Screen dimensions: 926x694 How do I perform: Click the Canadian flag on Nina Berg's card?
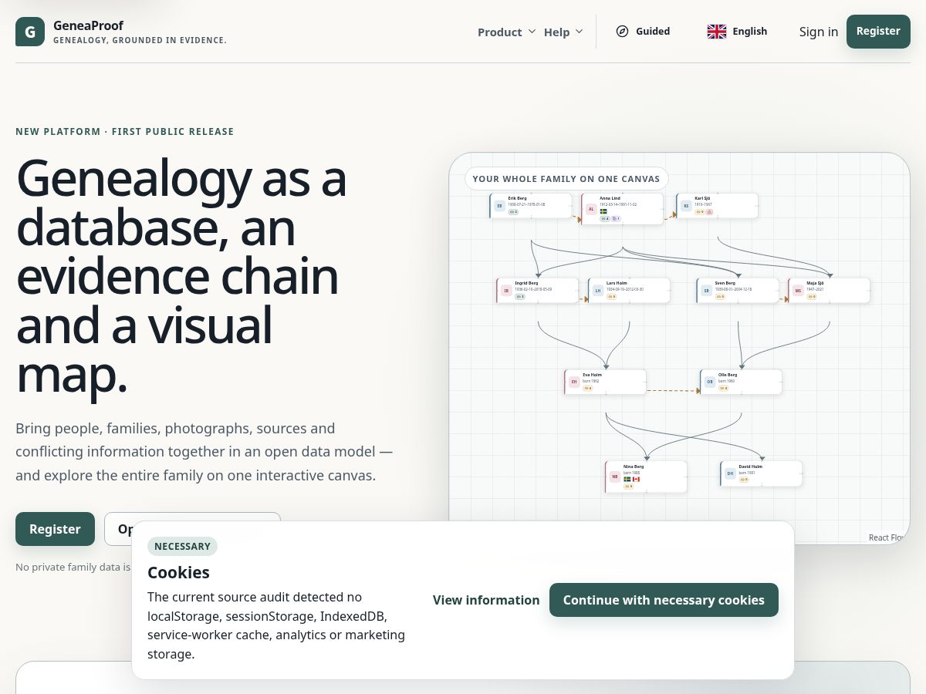[636, 479]
